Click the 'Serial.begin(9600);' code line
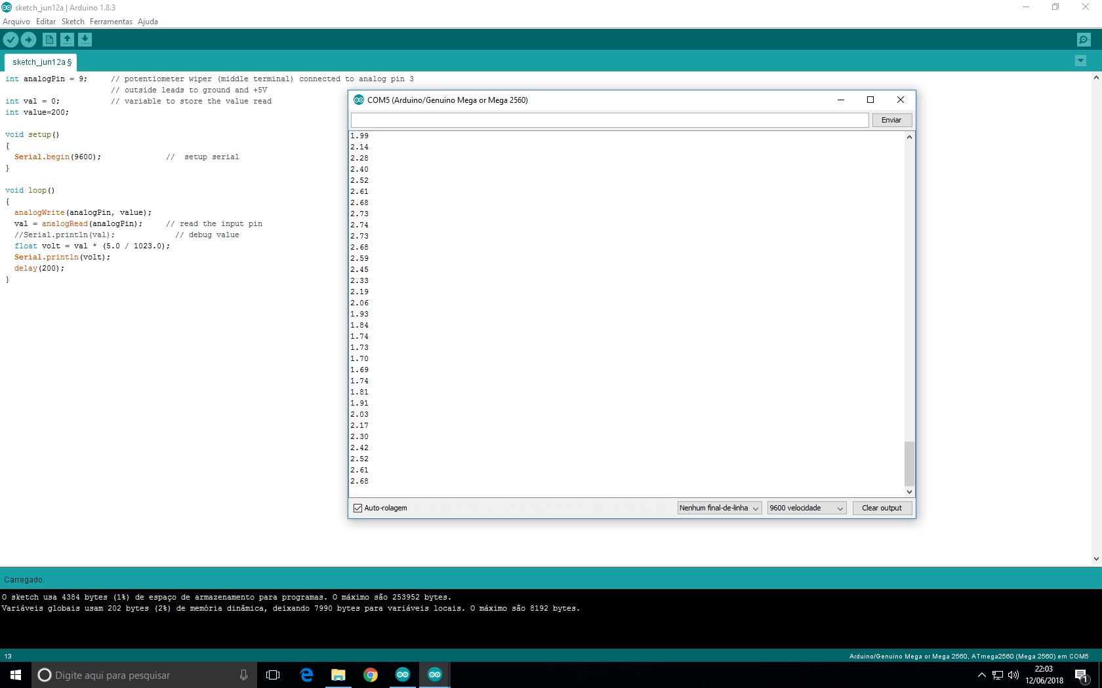This screenshot has width=1102, height=688. tap(58, 157)
